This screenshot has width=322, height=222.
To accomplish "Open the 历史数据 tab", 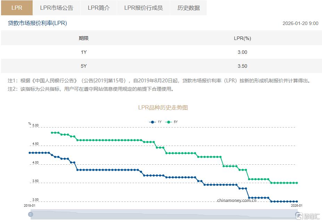I will (x=188, y=8).
